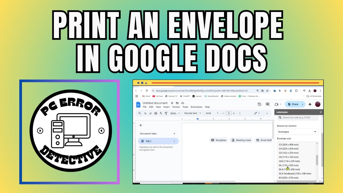Select Tab 1 in document tabs
The width and height of the screenshot is (343, 193).
click(x=158, y=141)
